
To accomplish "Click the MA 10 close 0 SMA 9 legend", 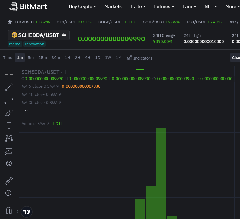I will [41, 94].
